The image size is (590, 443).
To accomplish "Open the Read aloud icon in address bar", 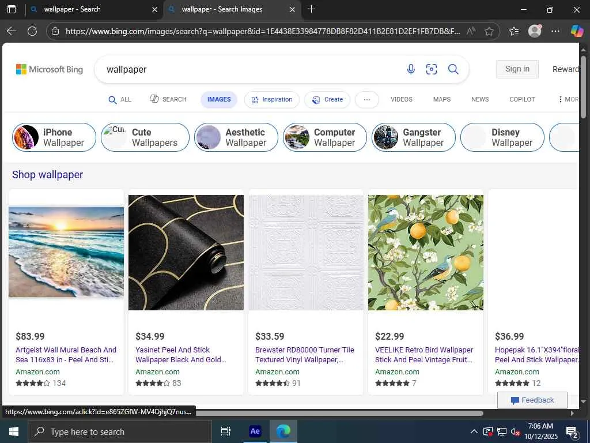I will tap(470, 31).
